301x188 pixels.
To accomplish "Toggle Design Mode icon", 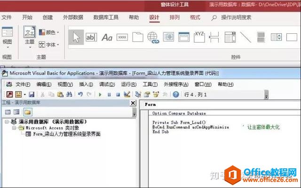I will click(127, 94).
